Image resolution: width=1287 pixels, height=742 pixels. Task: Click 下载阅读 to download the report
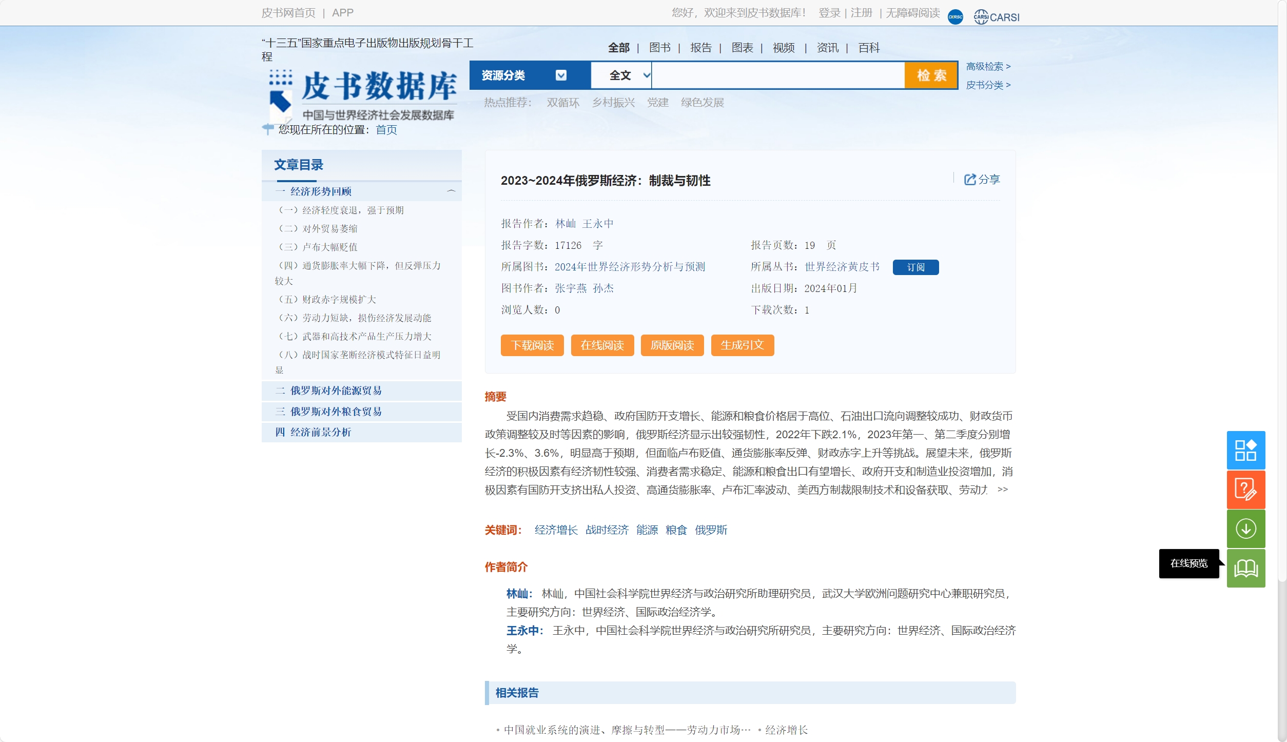tap(532, 345)
